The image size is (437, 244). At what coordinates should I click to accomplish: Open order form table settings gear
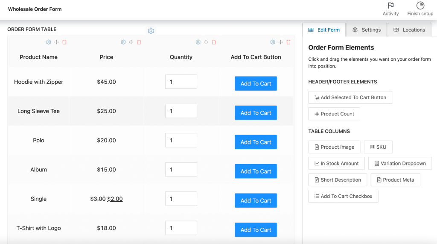pos(151,31)
